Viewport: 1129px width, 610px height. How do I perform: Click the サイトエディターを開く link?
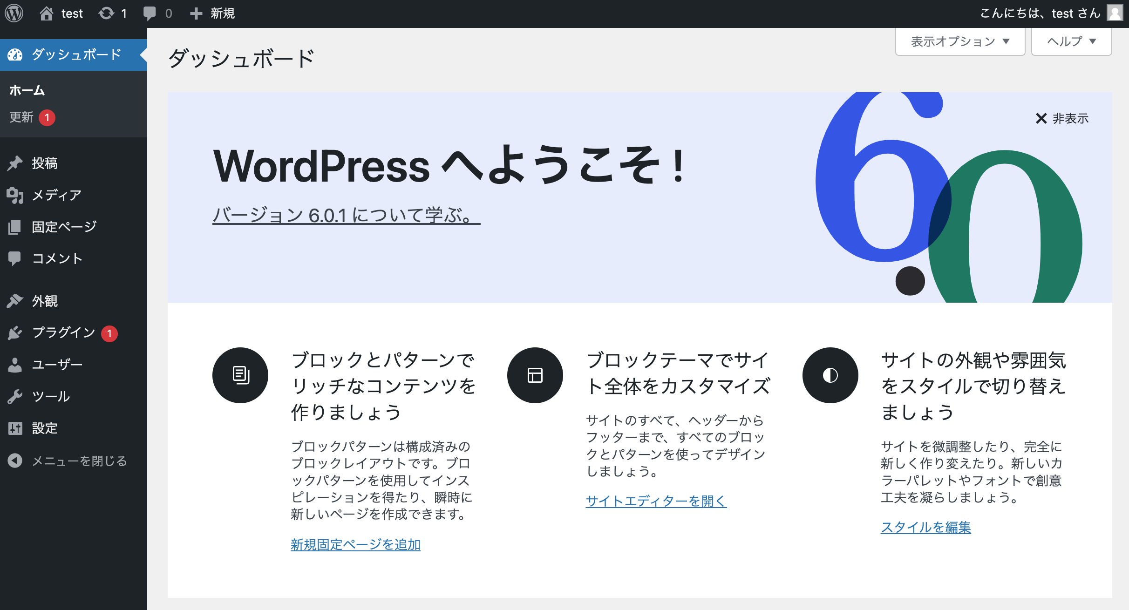(x=656, y=502)
